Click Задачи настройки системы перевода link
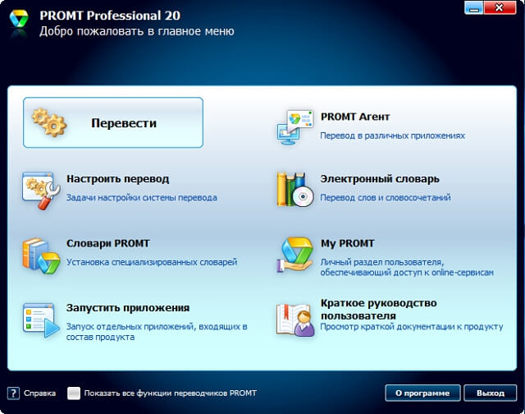The height and width of the screenshot is (414, 525). (x=141, y=198)
